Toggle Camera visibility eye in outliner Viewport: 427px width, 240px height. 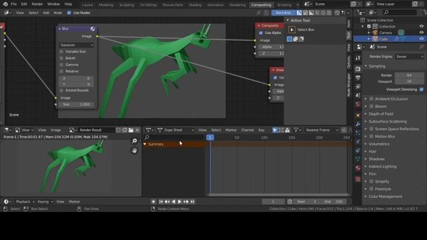[x=422, y=33]
